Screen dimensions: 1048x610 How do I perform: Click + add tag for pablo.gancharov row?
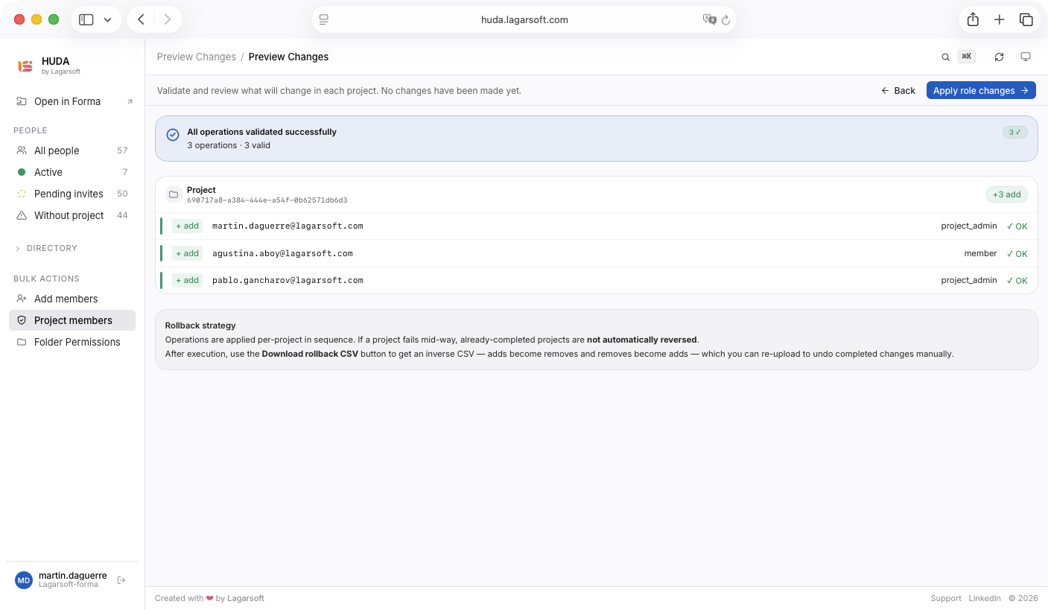(x=187, y=280)
